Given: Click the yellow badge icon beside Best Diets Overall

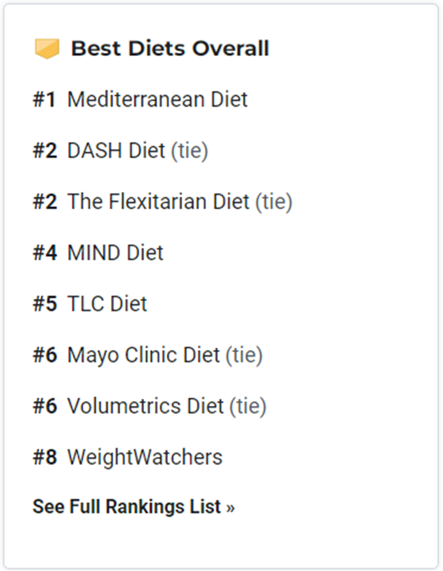Looking at the screenshot, I should point(47,49).
